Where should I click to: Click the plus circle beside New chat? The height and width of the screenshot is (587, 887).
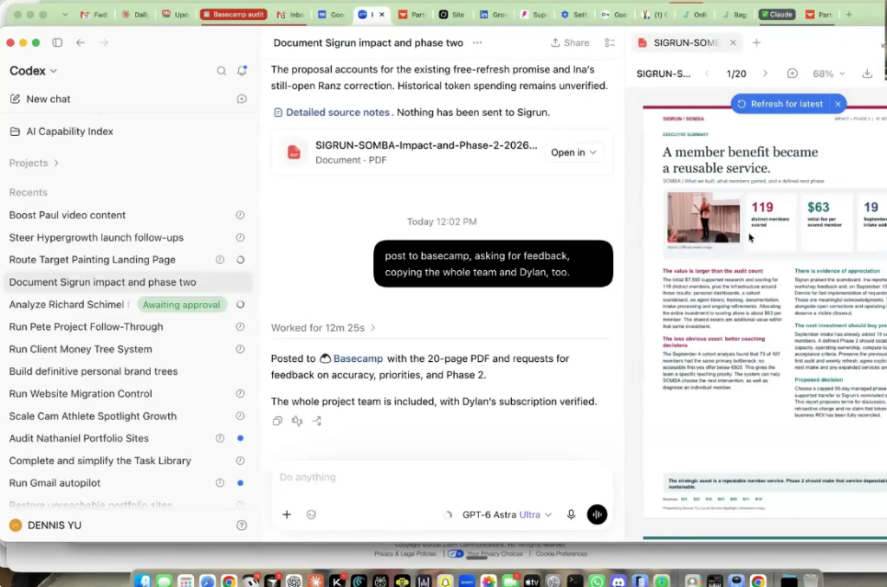click(242, 99)
